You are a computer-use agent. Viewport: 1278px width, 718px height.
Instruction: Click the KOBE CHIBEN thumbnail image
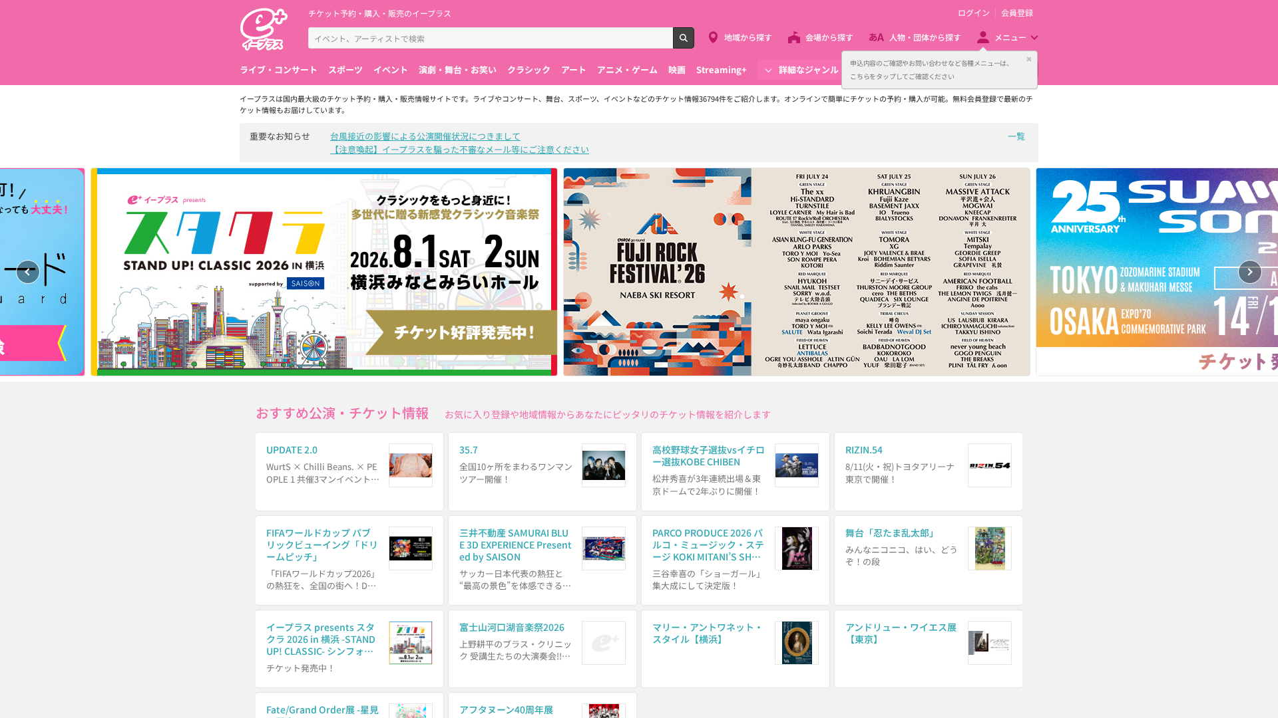[x=797, y=465]
